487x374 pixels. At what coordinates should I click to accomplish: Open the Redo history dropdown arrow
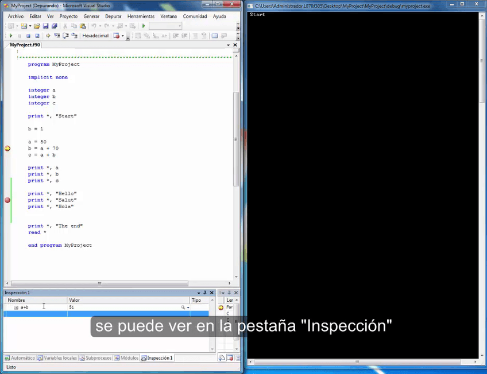[113, 26]
